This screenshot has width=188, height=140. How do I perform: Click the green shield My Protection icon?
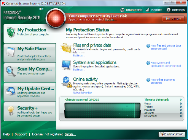pyautogui.click(x=11, y=32)
